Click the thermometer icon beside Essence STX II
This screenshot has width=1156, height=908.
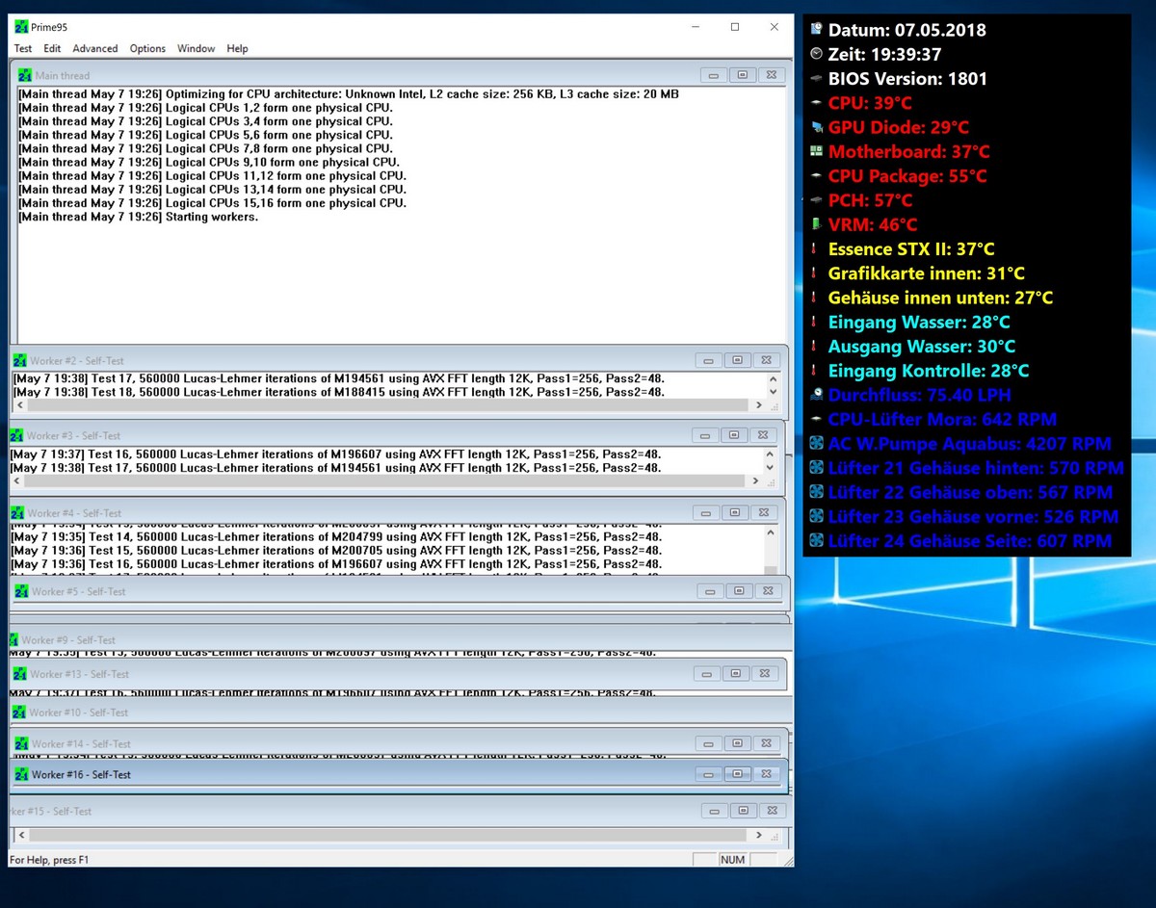click(x=814, y=248)
